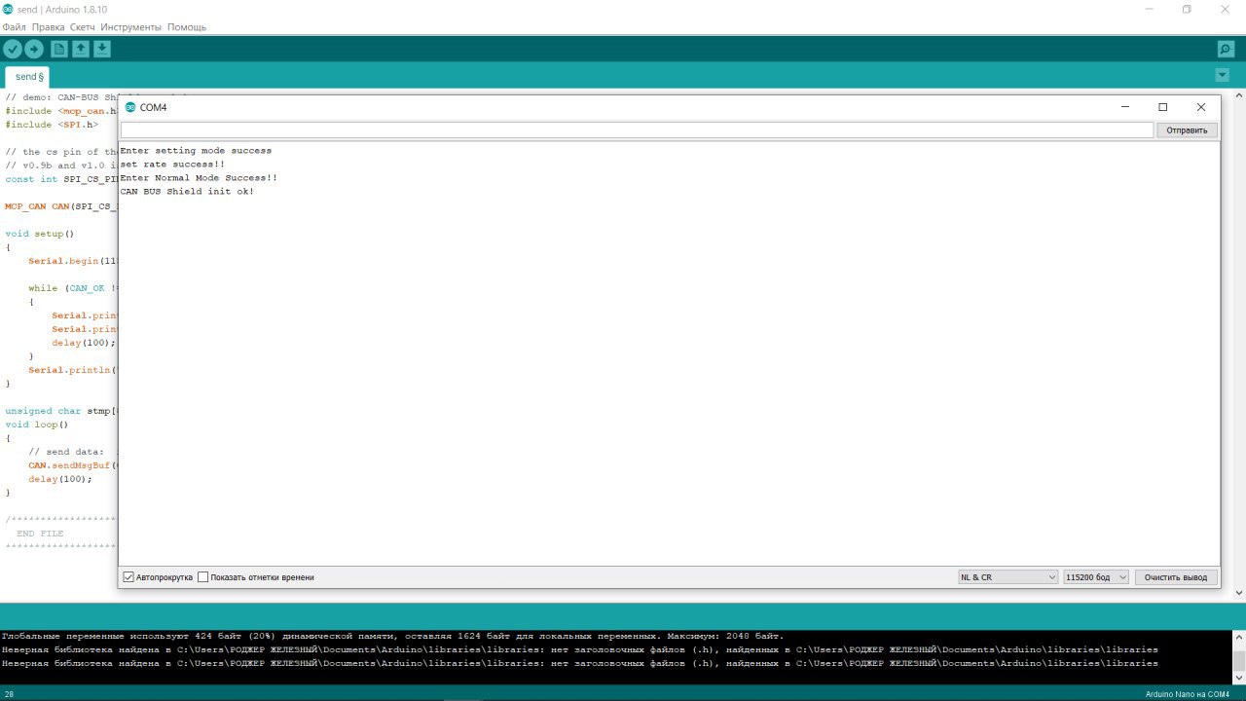This screenshot has height=701, width=1246.
Task: Toggle the Автопрокрутка checkbox
Action: [128, 577]
